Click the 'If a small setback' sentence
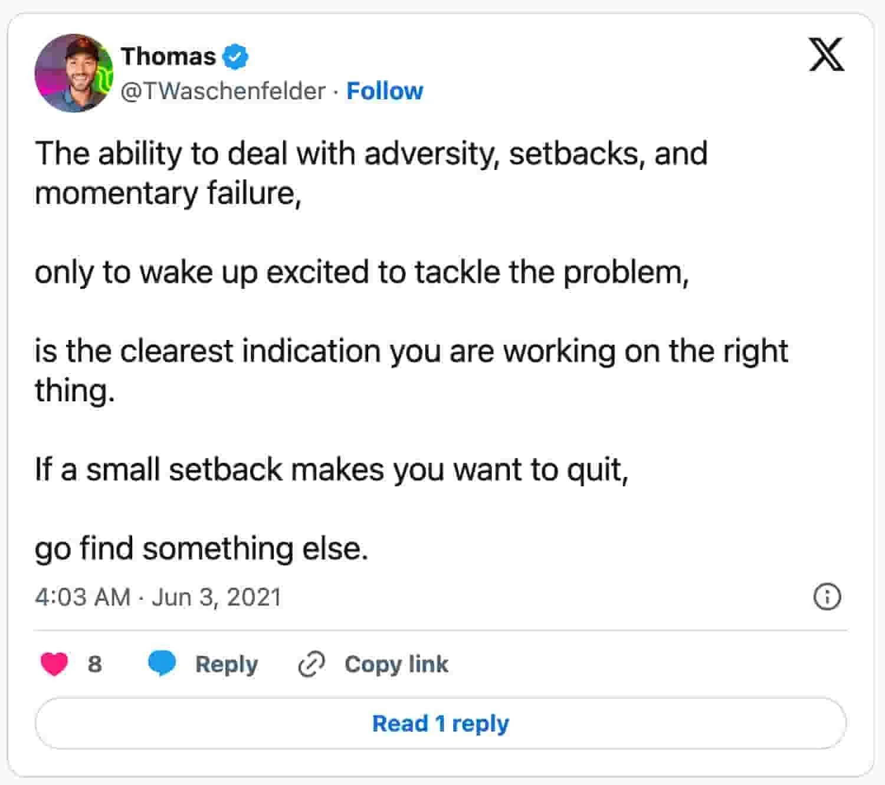The width and height of the screenshot is (885, 785). (332, 470)
